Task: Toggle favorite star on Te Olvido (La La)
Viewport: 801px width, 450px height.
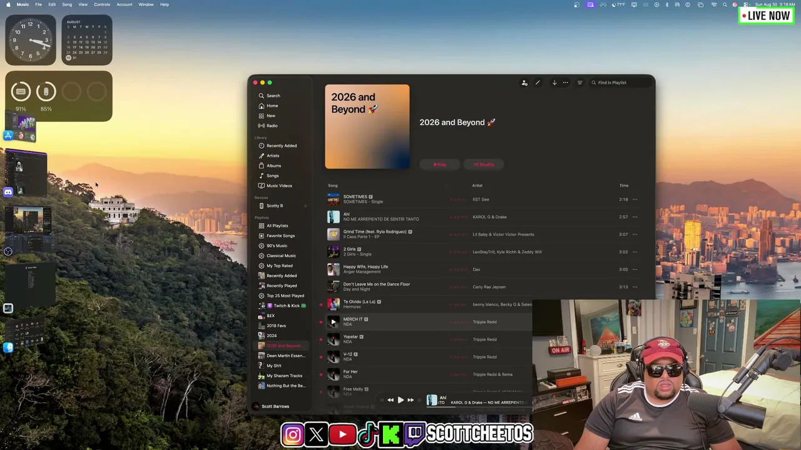Action: pyautogui.click(x=321, y=304)
